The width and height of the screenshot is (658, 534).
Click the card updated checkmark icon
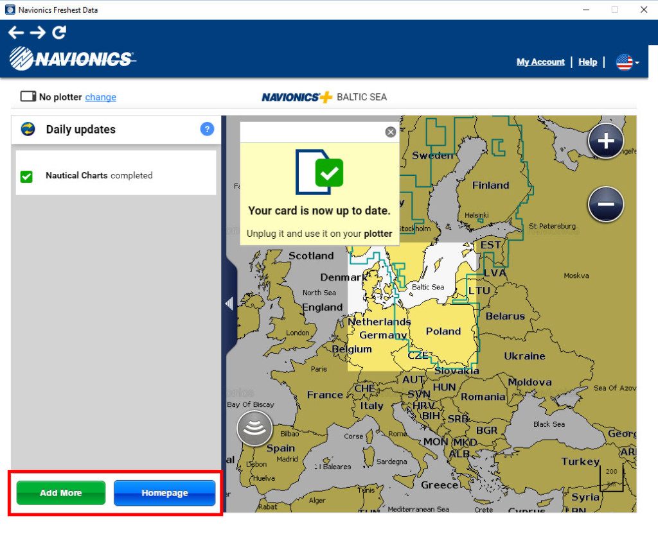(320, 172)
